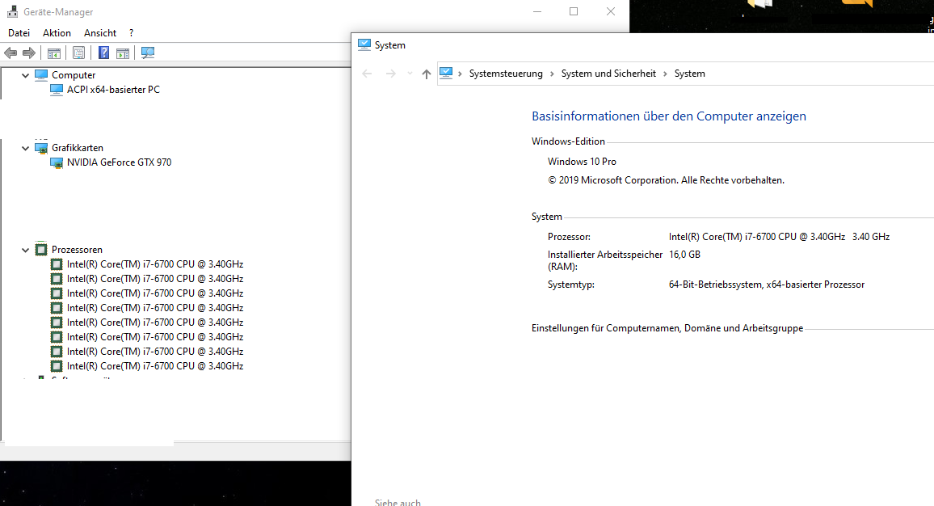
Task: Click the scan for hardware changes icon
Action: (x=147, y=53)
